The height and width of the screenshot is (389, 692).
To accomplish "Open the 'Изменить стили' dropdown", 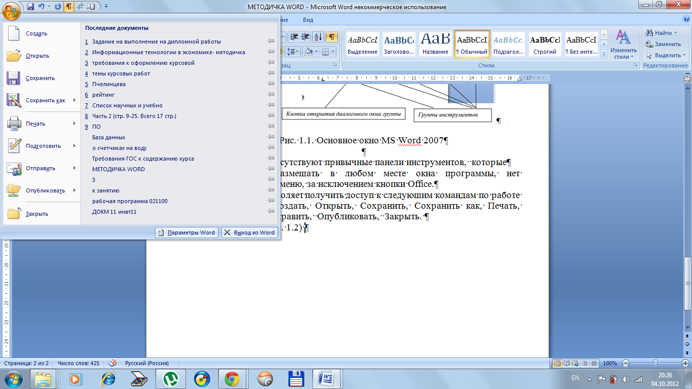I will 623,45.
